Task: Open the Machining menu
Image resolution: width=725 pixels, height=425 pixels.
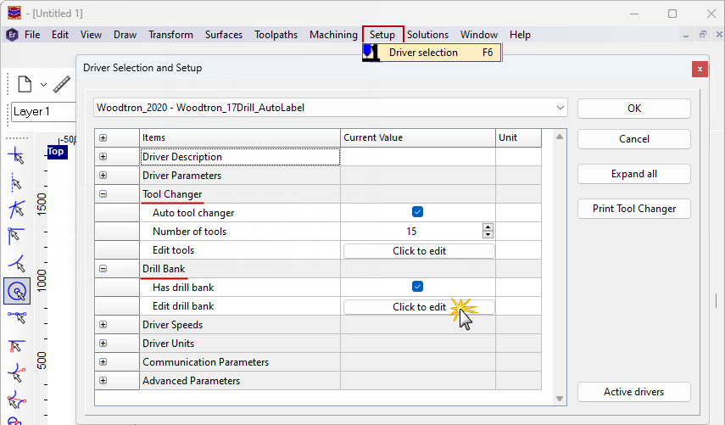Action: [333, 35]
